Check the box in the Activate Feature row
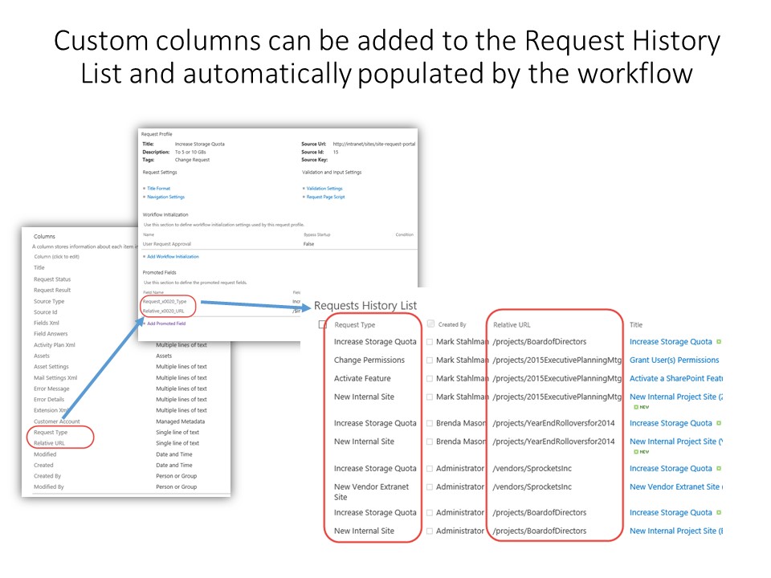 click(x=430, y=379)
